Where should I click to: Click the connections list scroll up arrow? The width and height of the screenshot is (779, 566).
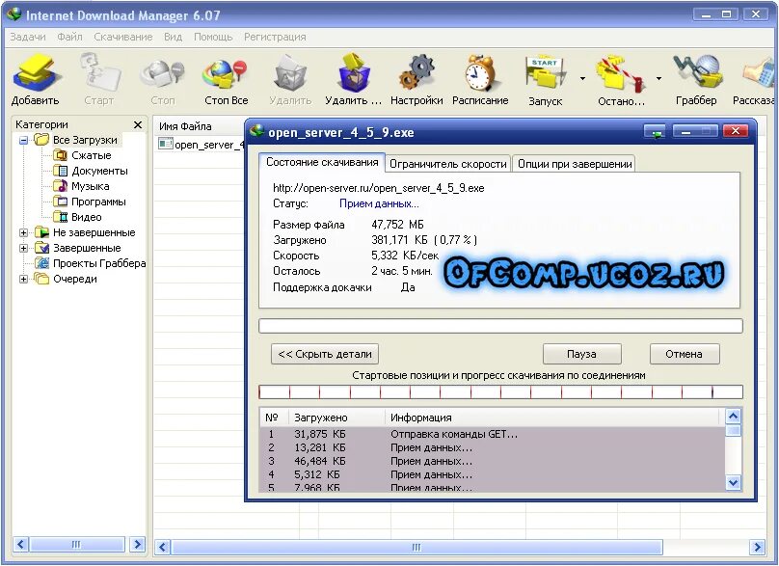point(734,416)
